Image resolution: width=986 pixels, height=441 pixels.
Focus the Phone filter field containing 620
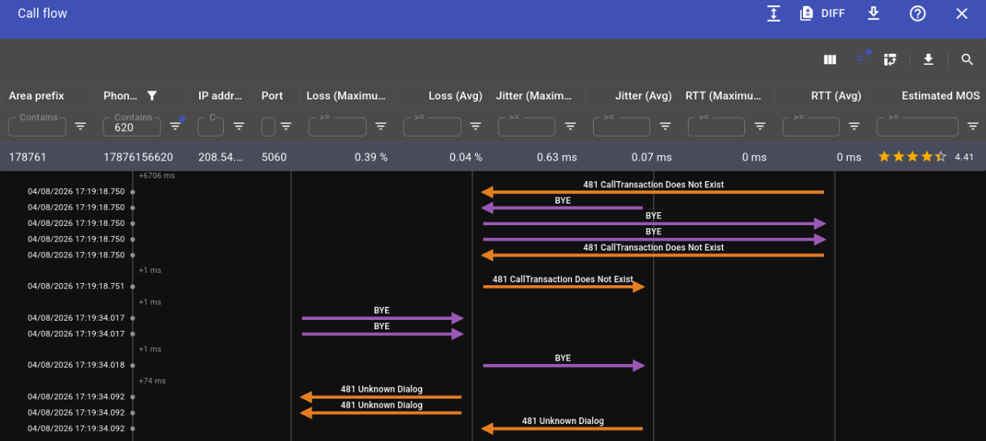click(133, 126)
